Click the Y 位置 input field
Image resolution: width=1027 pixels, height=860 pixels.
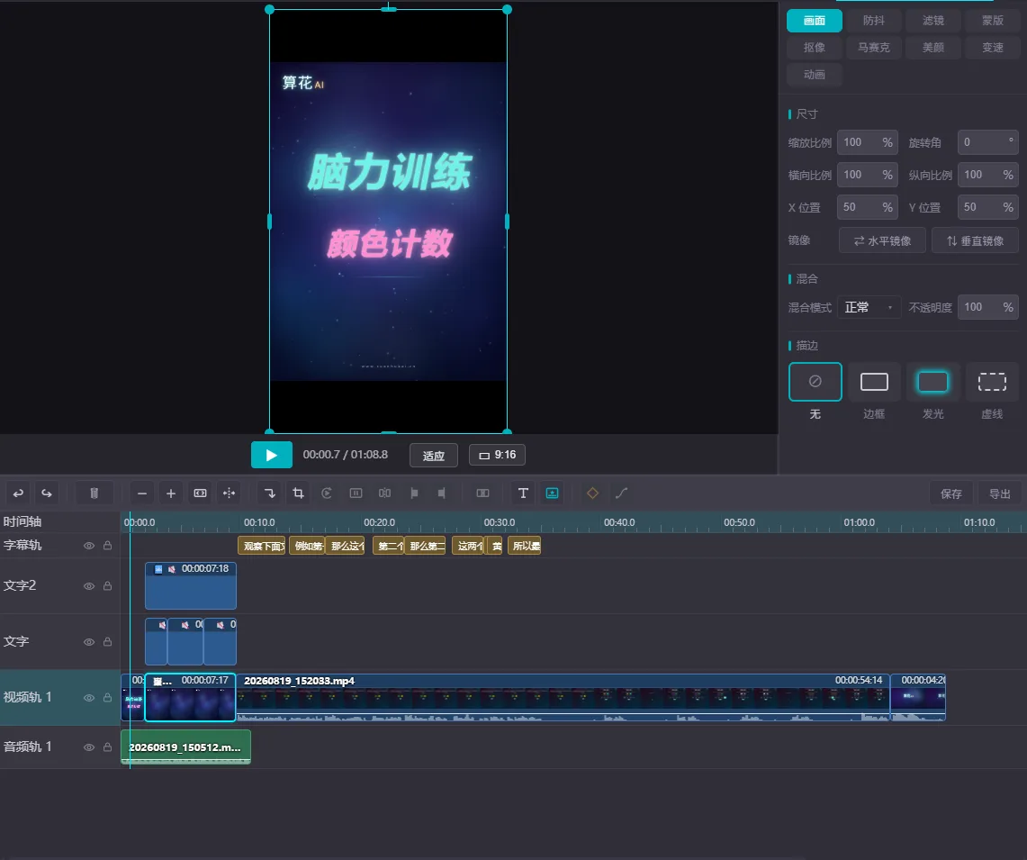[x=987, y=207]
